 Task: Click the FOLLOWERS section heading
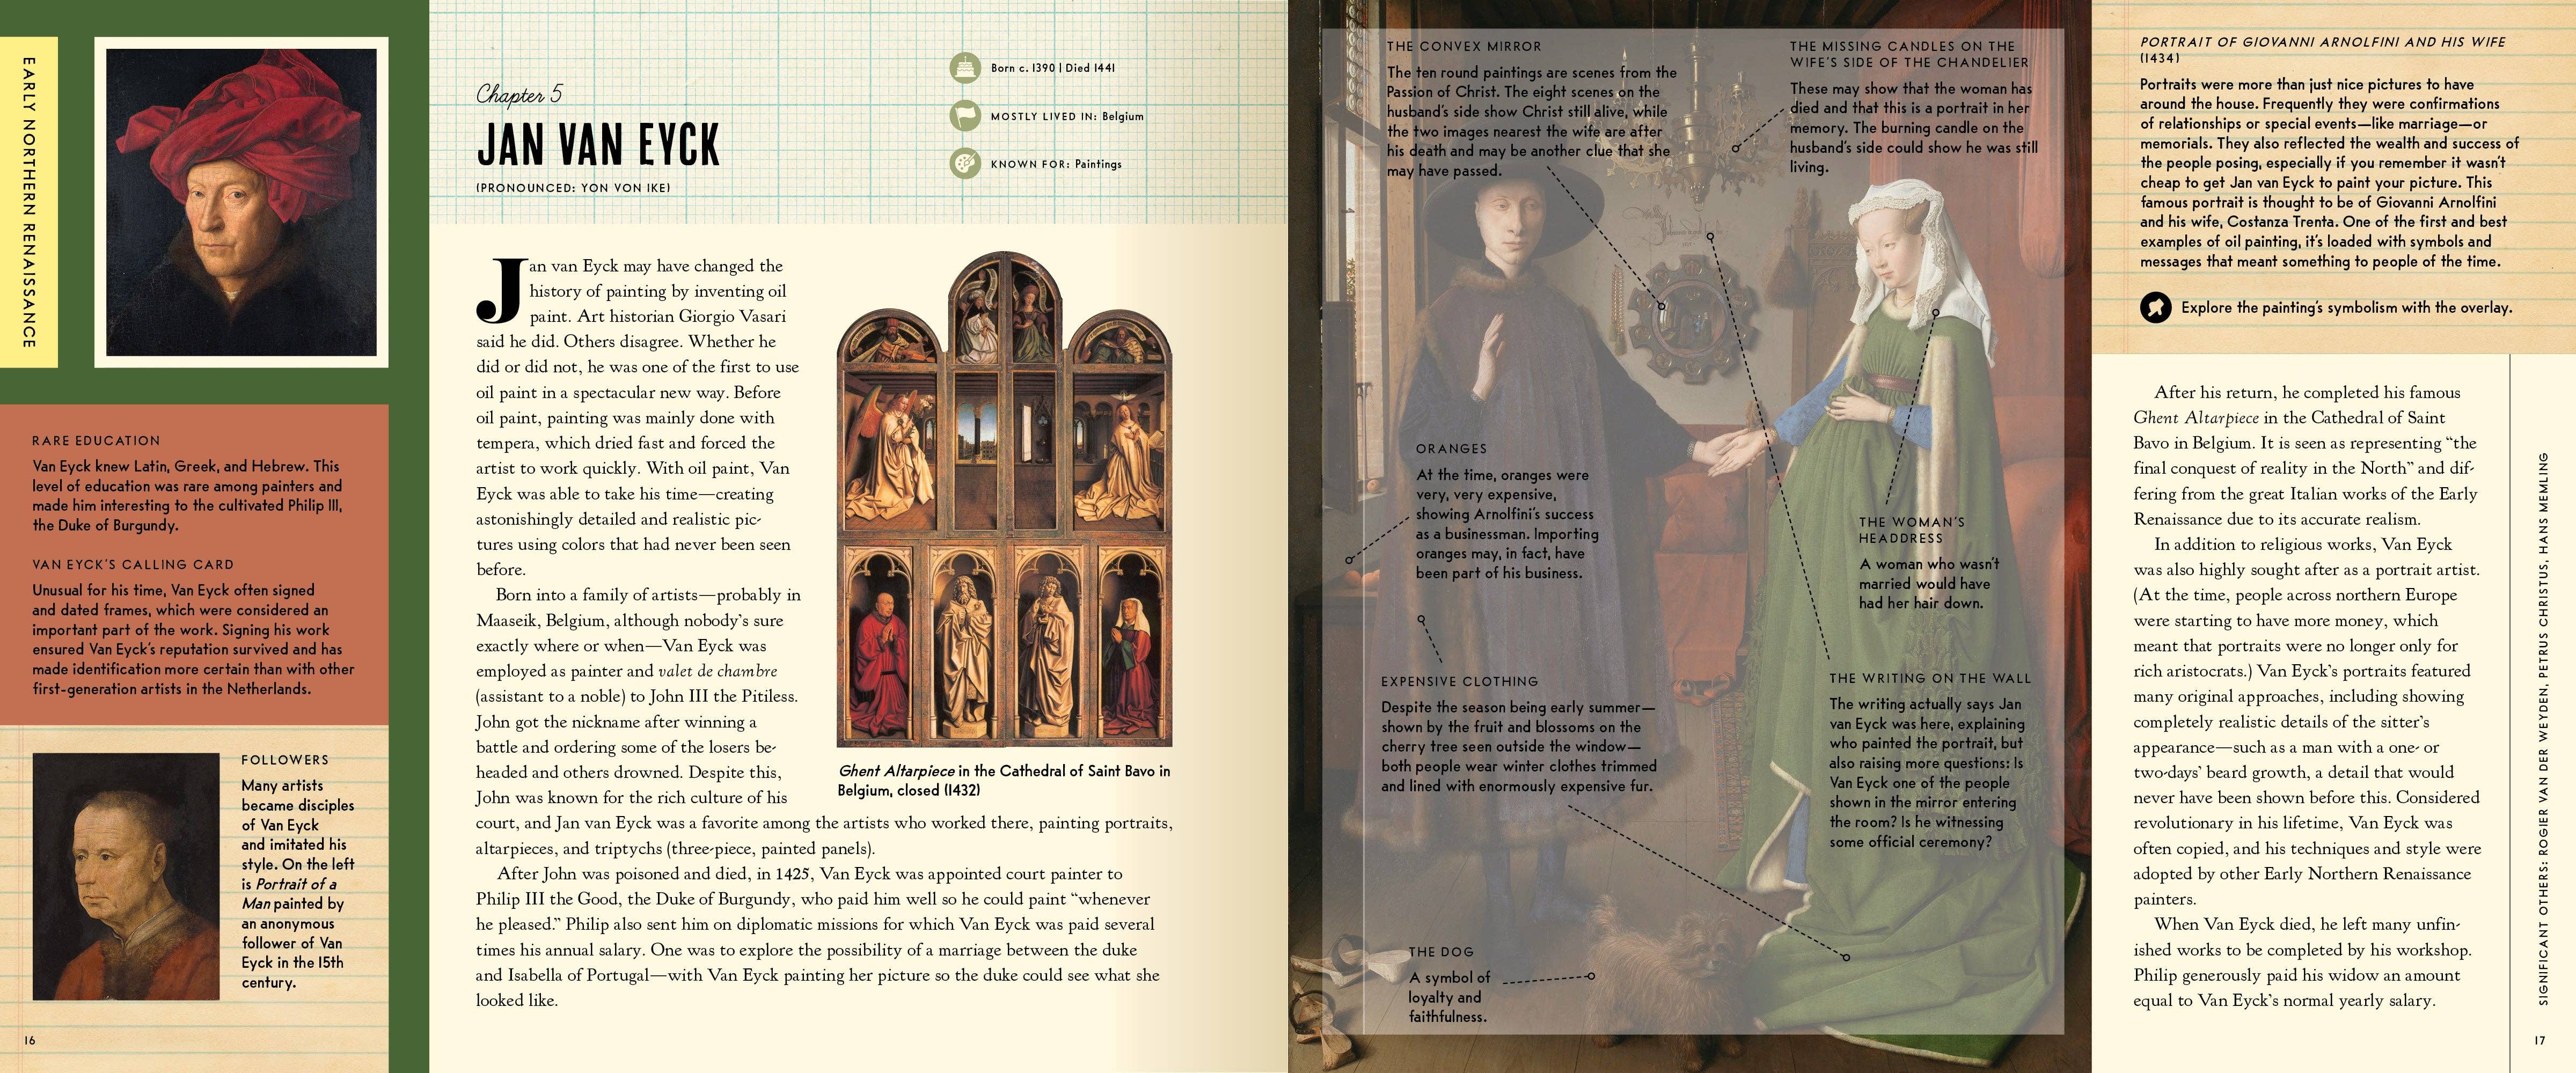coord(285,760)
